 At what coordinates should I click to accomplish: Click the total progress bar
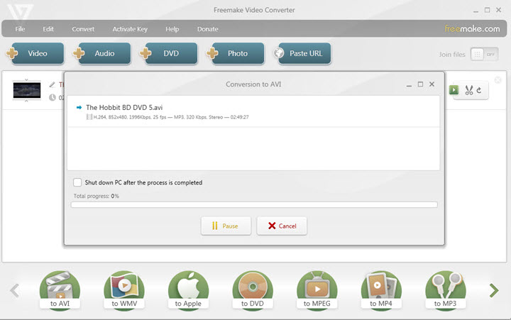point(254,204)
